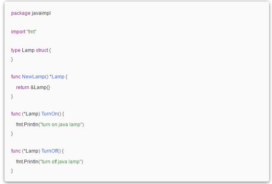Click the "fmt" import string
Screen dimensions: 272x184
point(31,32)
